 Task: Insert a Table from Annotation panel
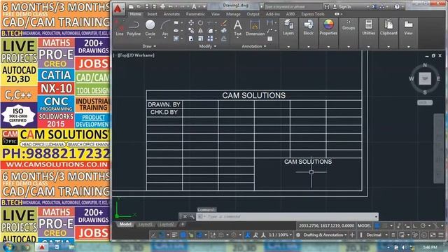coord(269,38)
